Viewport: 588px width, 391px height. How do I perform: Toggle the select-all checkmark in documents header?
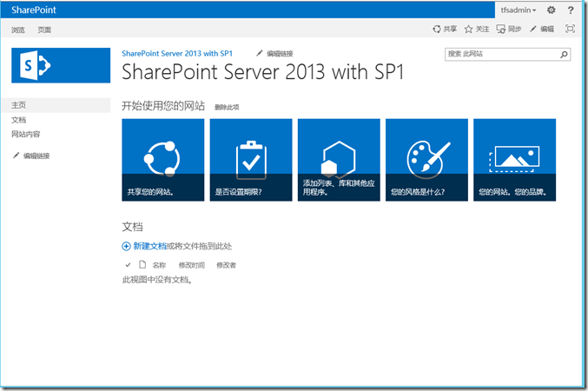pyautogui.click(x=128, y=265)
